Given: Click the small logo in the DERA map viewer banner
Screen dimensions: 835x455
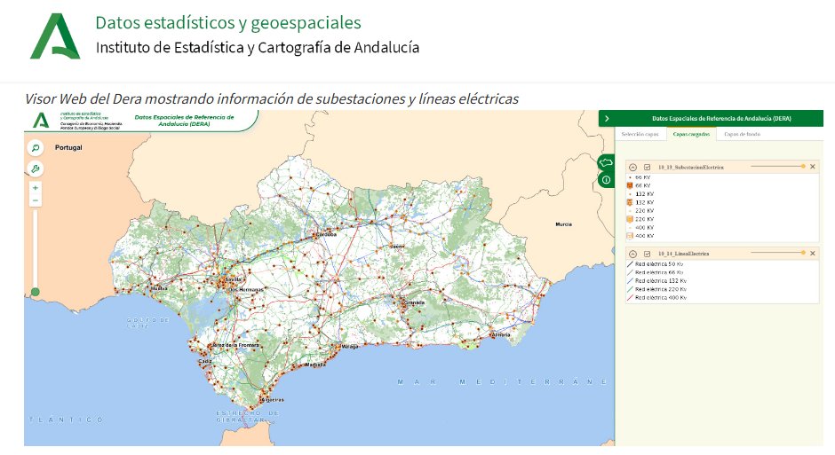Looking at the screenshot, I should click(x=41, y=121).
